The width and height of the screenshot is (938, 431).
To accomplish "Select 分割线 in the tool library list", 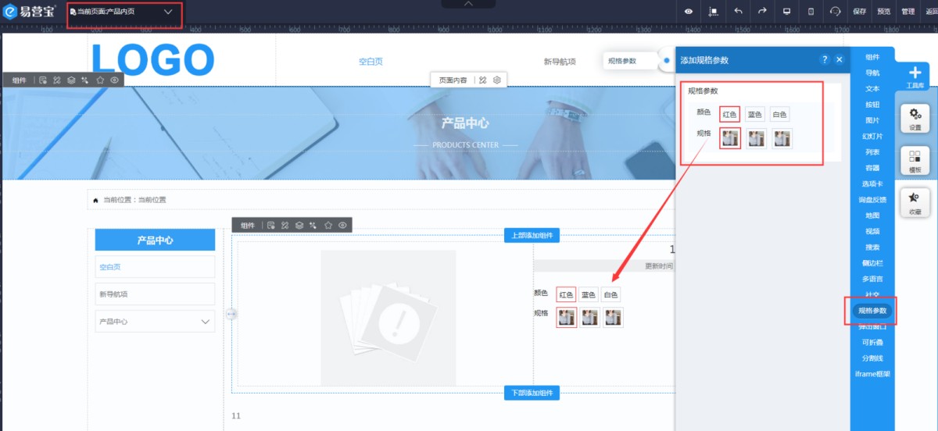I will 872,358.
